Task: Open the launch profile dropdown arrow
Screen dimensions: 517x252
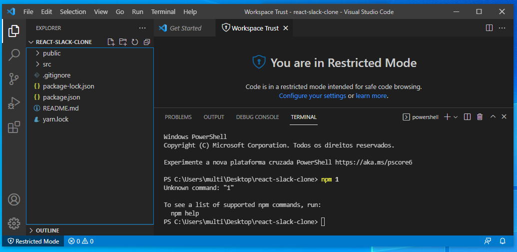Action: pos(456,117)
